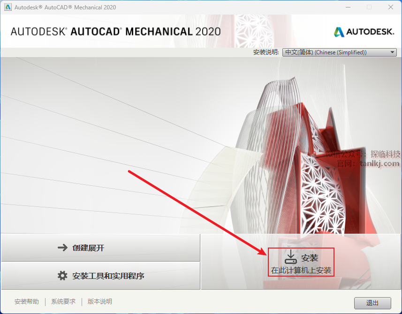Screen dimensions: 402x314
Task: Open the 安装说明 language dropdown
Action: tap(339, 52)
